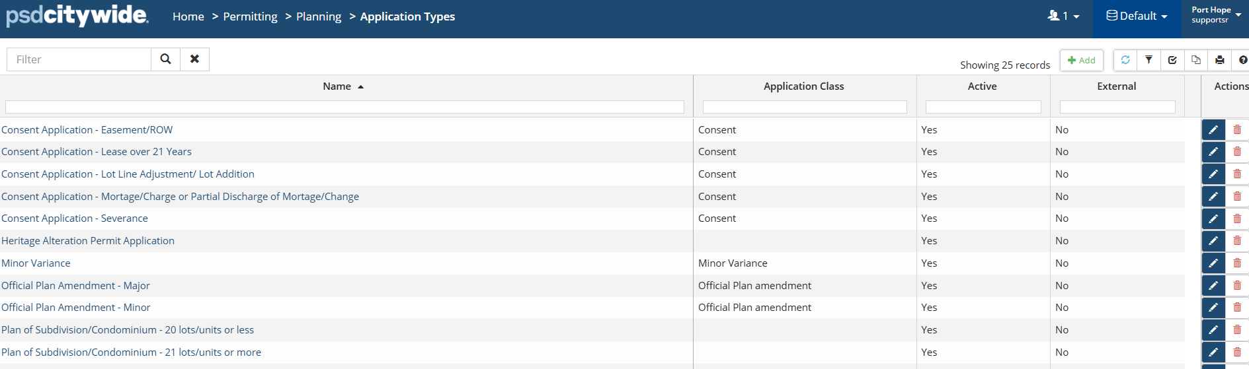Viewport: 1249px width, 369px height.
Task: Open the user count dropdown
Action: [1063, 17]
